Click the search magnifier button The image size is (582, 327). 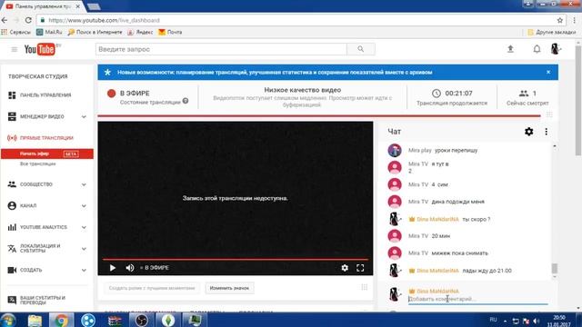click(360, 49)
